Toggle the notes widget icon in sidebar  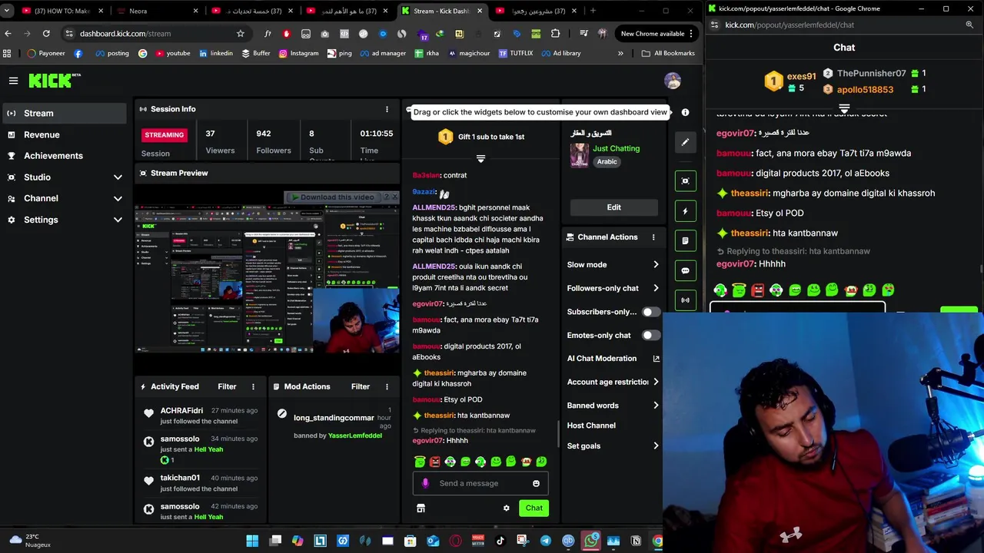(x=685, y=240)
